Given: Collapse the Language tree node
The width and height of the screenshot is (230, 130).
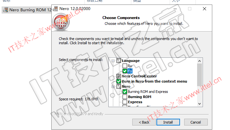Looking at the screenshot, I should [113, 61].
